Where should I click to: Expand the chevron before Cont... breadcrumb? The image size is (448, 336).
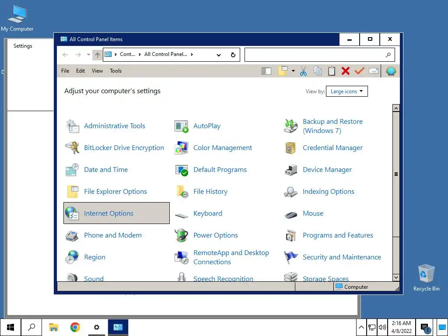click(x=115, y=54)
